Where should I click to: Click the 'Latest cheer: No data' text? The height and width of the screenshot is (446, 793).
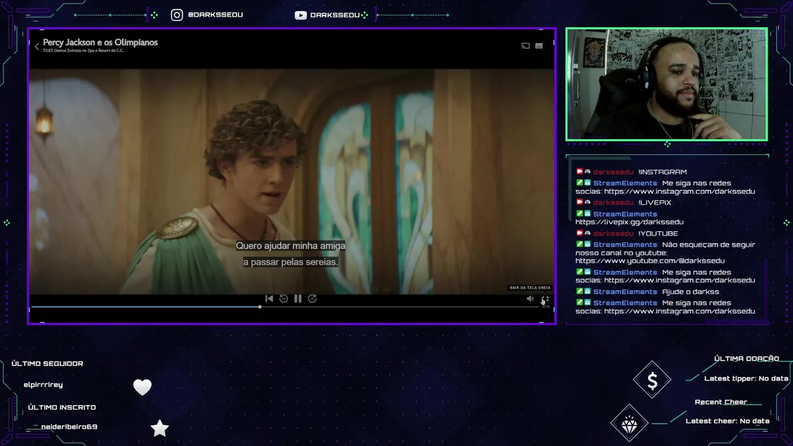pos(727,421)
